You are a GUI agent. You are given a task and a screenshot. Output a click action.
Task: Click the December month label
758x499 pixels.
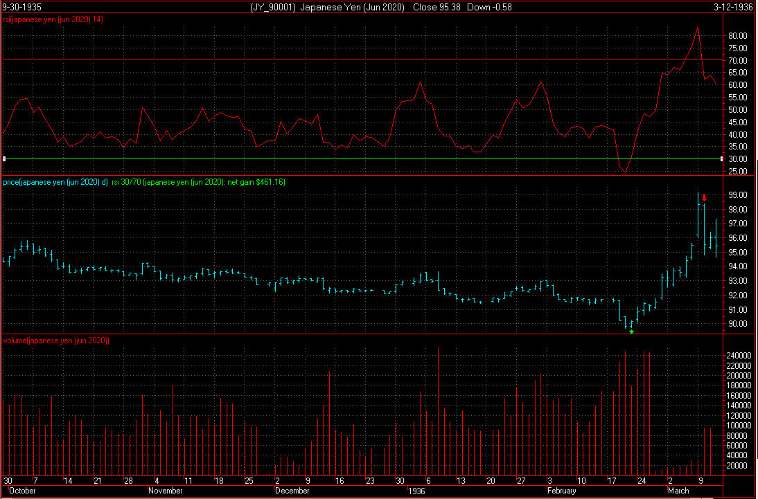point(292,491)
